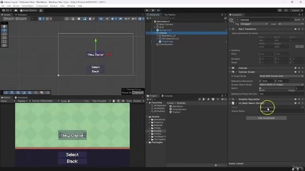
Task: Open the undo history icon
Action: (280, 10)
